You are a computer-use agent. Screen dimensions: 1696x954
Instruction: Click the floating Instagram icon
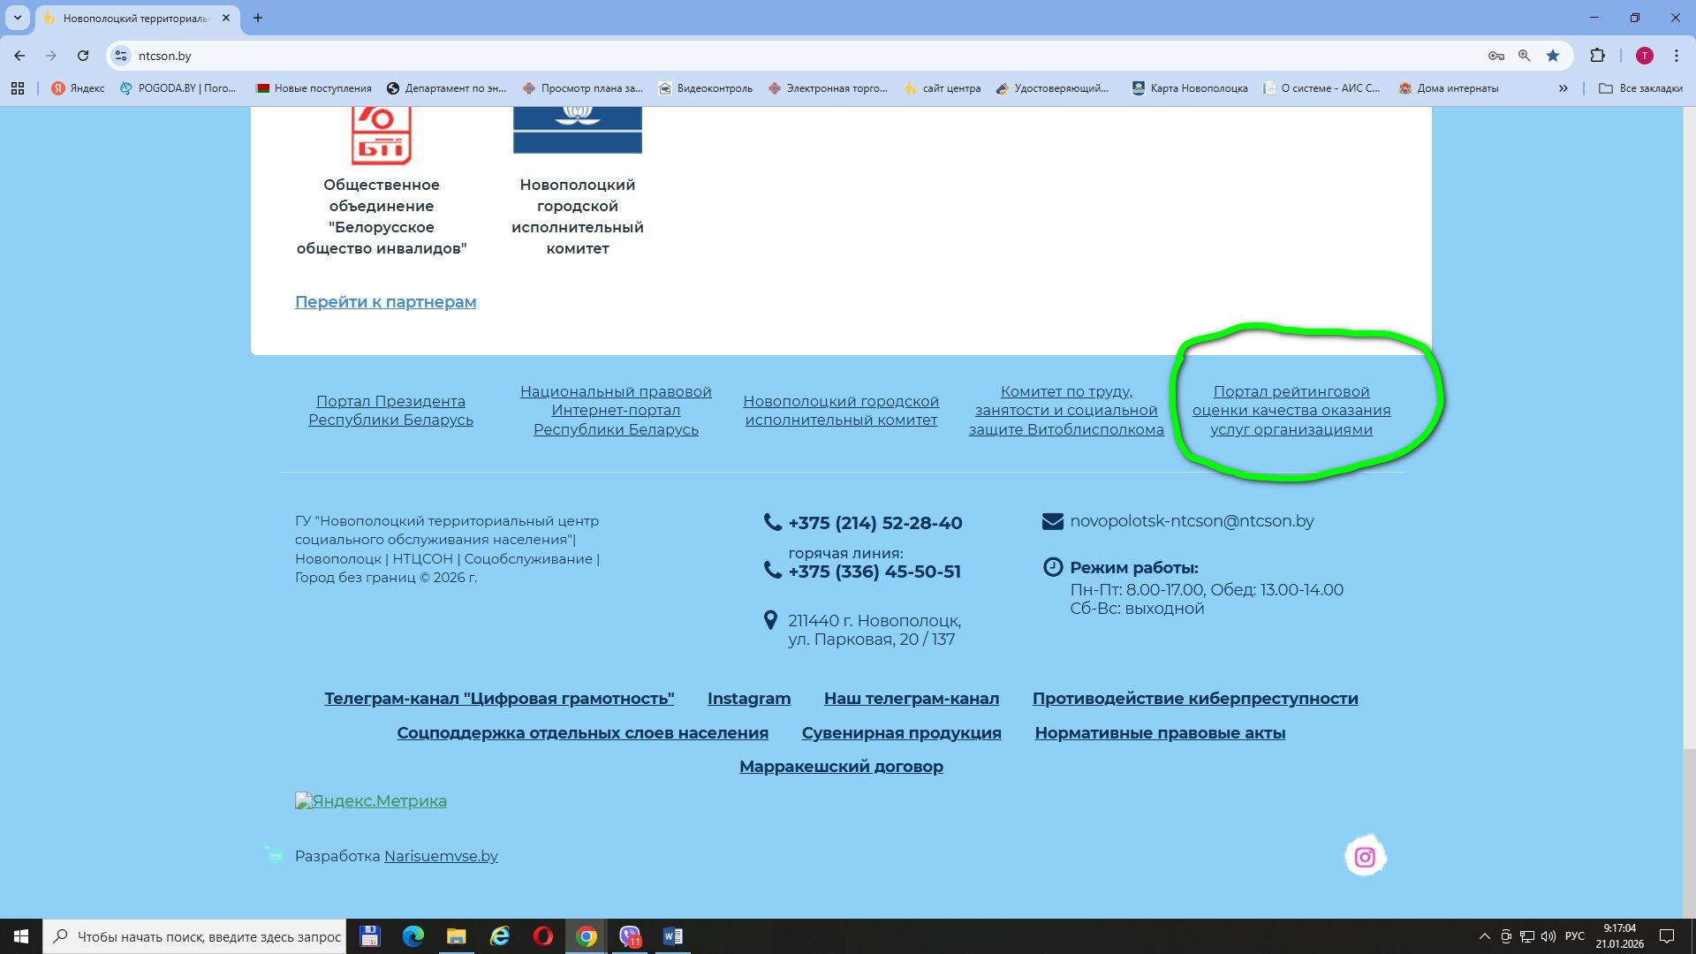coord(1365,857)
